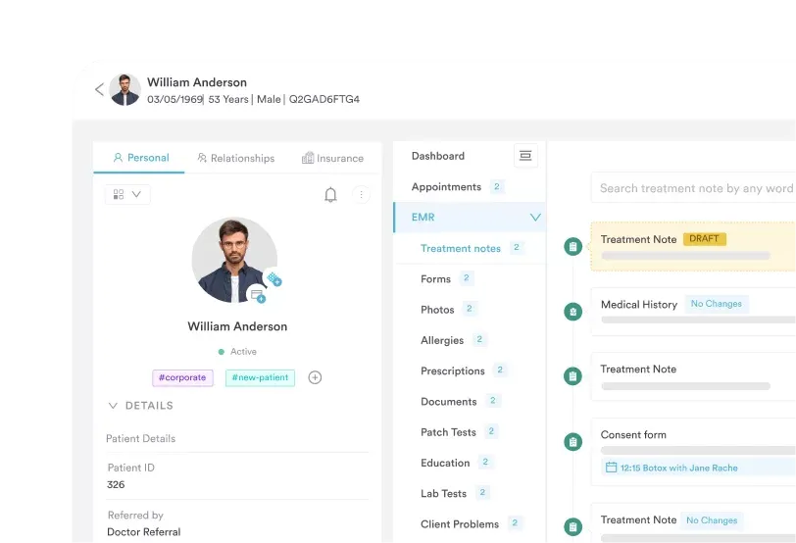Collapse the DETAILS section
Image resolution: width=796 pixels, height=543 pixels.
(113, 406)
